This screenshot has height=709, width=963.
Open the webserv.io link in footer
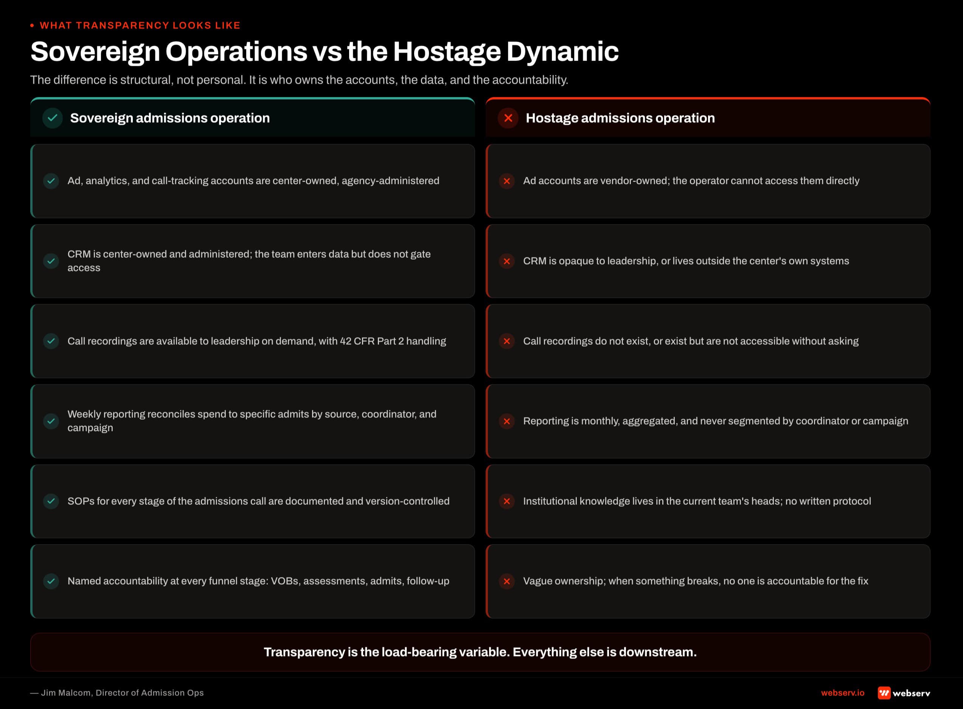coord(842,693)
